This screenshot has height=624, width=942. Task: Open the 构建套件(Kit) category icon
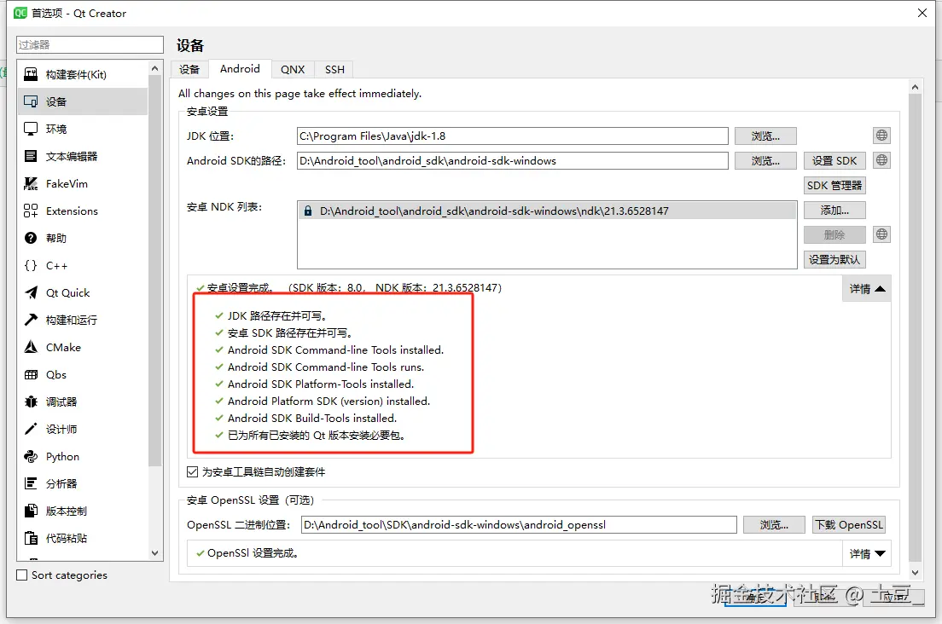pyautogui.click(x=31, y=74)
